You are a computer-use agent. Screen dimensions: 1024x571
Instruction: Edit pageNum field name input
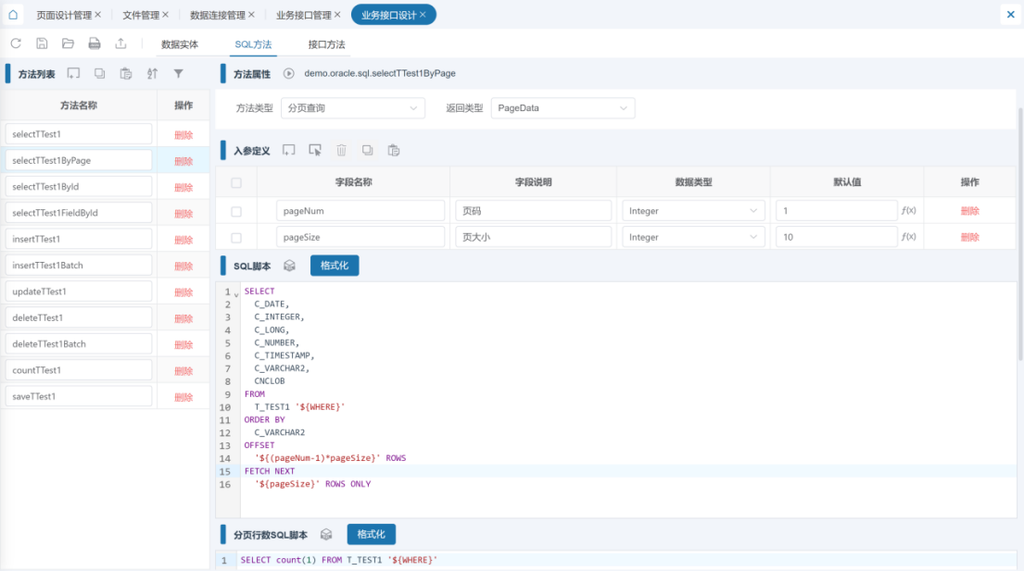(360, 211)
